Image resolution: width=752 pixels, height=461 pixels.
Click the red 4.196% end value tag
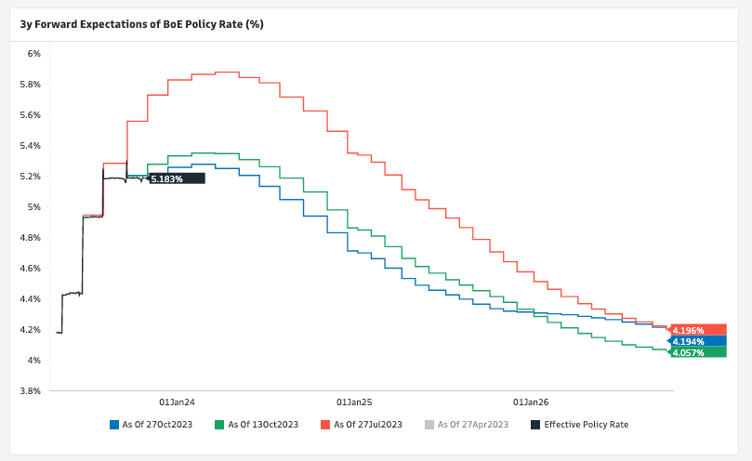pos(694,330)
